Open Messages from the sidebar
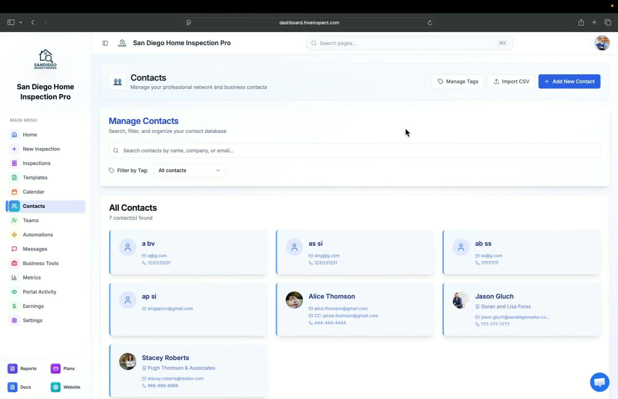This screenshot has height=399, width=618. coord(45,249)
